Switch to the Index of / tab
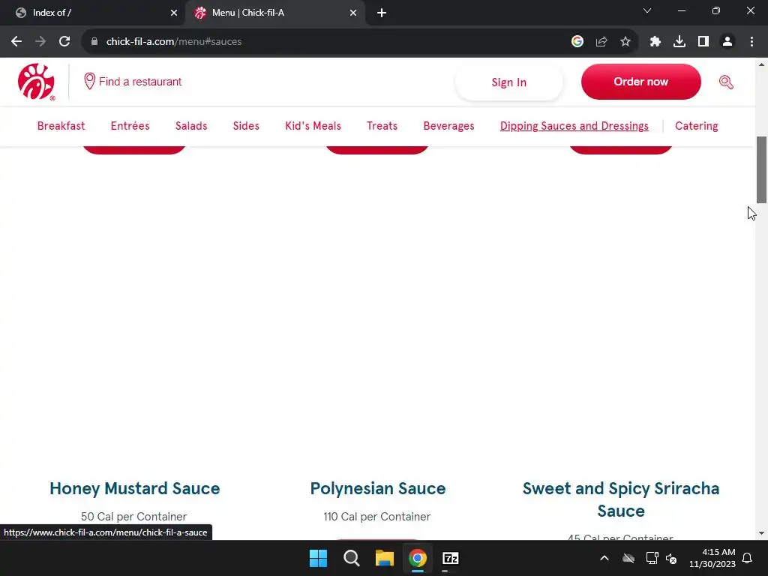 (91, 13)
